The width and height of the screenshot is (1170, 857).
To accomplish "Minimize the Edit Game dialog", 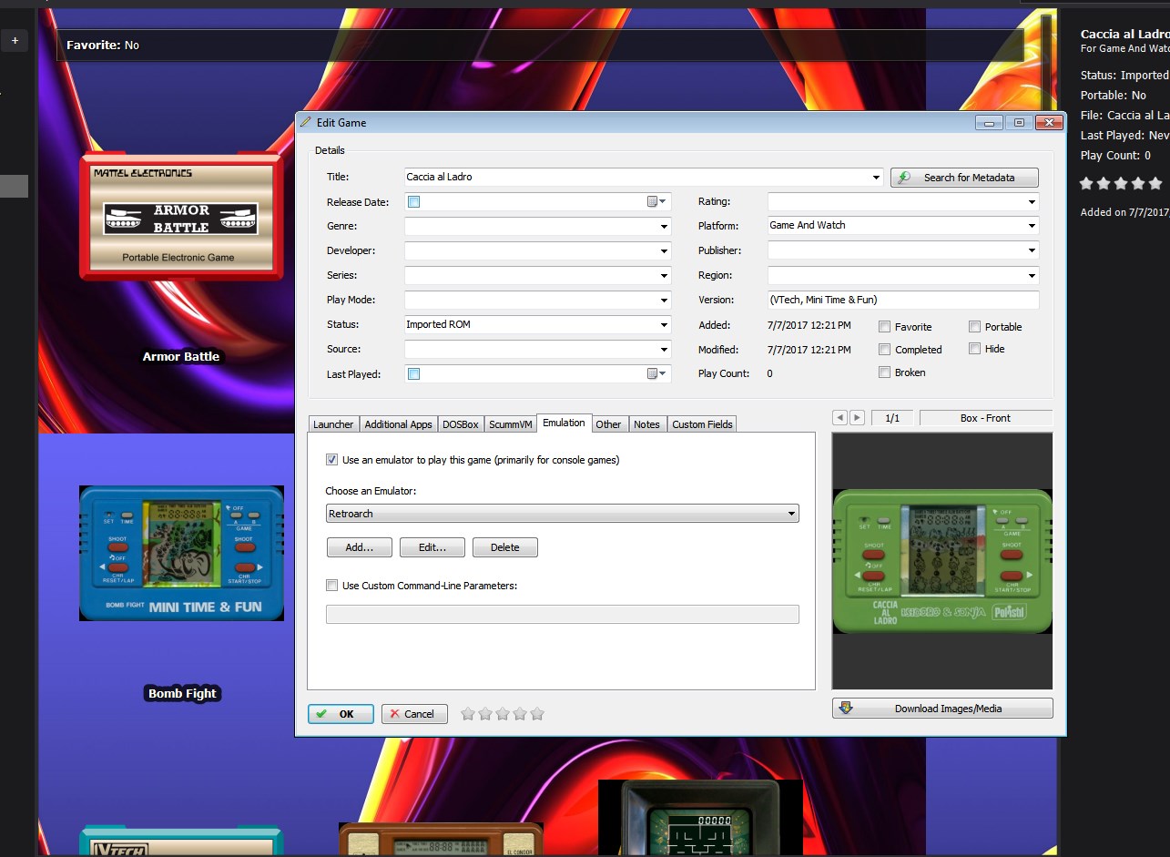I will click(x=989, y=123).
